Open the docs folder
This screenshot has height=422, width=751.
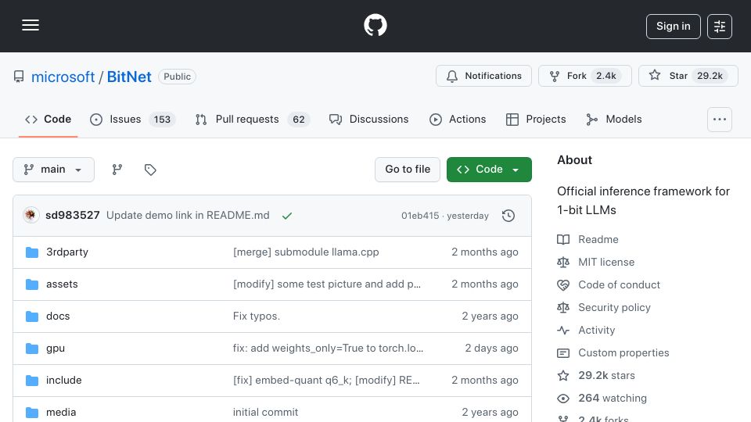(x=58, y=316)
